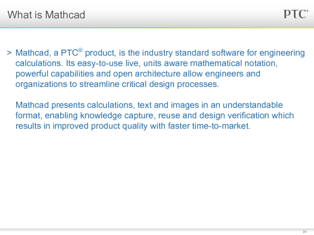The image size is (314, 235).
Task: Click the word 'Mathcad' starting the first paragraph
Action: [x=32, y=53]
